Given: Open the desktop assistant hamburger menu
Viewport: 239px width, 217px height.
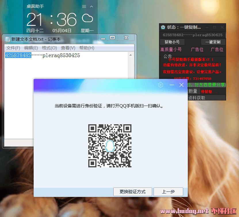Looking at the screenshot, I should pos(84,6).
